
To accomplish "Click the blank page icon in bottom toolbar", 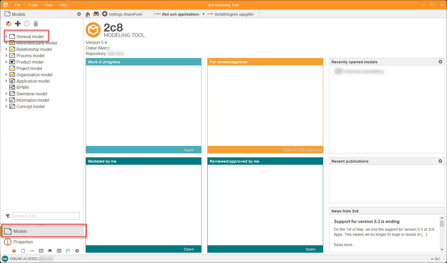I will pyautogui.click(x=23, y=251).
